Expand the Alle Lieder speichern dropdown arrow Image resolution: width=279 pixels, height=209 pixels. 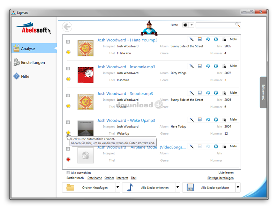[238, 187]
